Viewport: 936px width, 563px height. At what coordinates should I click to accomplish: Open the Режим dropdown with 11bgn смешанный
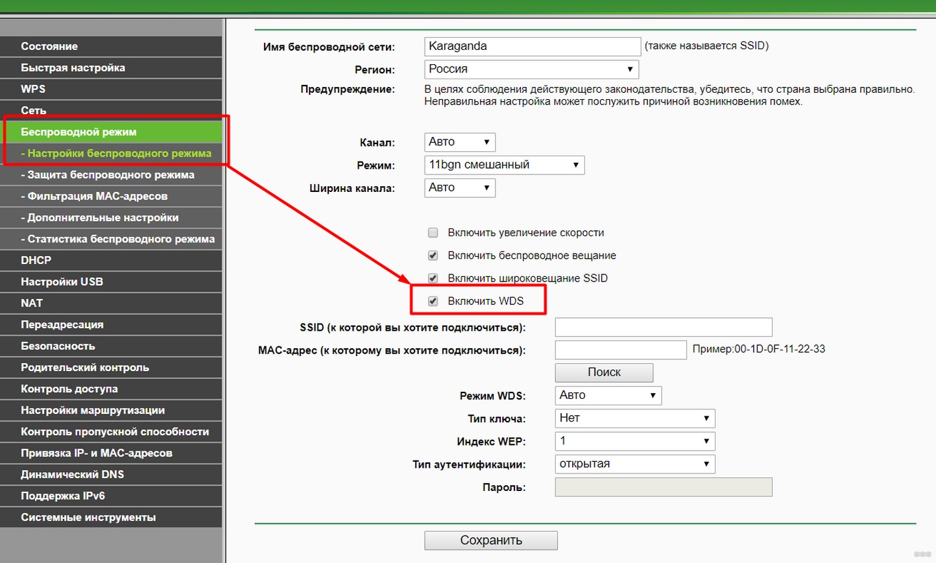(x=504, y=165)
